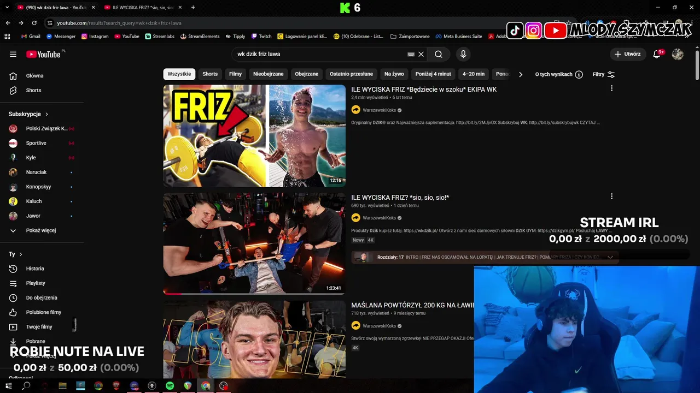
Task: Open the Polski Związek subscription channel
Action: pyautogui.click(x=42, y=128)
